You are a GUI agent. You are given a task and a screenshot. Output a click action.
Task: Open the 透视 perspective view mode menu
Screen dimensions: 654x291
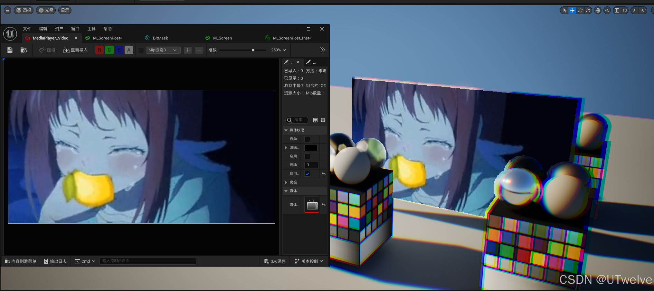[24, 10]
